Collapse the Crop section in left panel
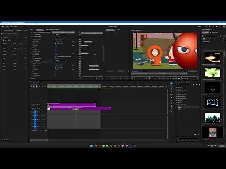 click(2, 58)
